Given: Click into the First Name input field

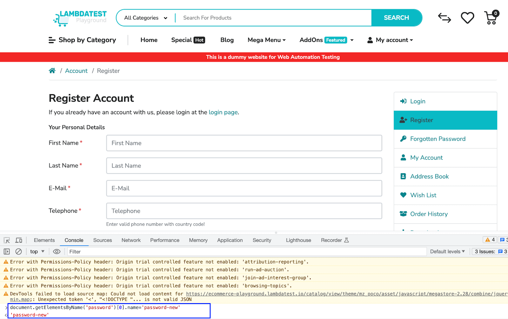Looking at the screenshot, I should pos(244,143).
